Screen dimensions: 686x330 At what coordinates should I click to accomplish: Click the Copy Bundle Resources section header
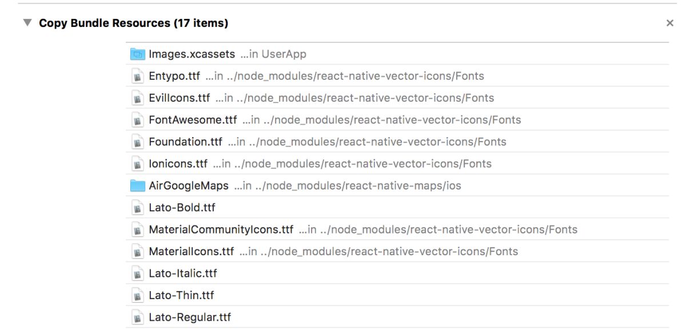click(x=133, y=23)
